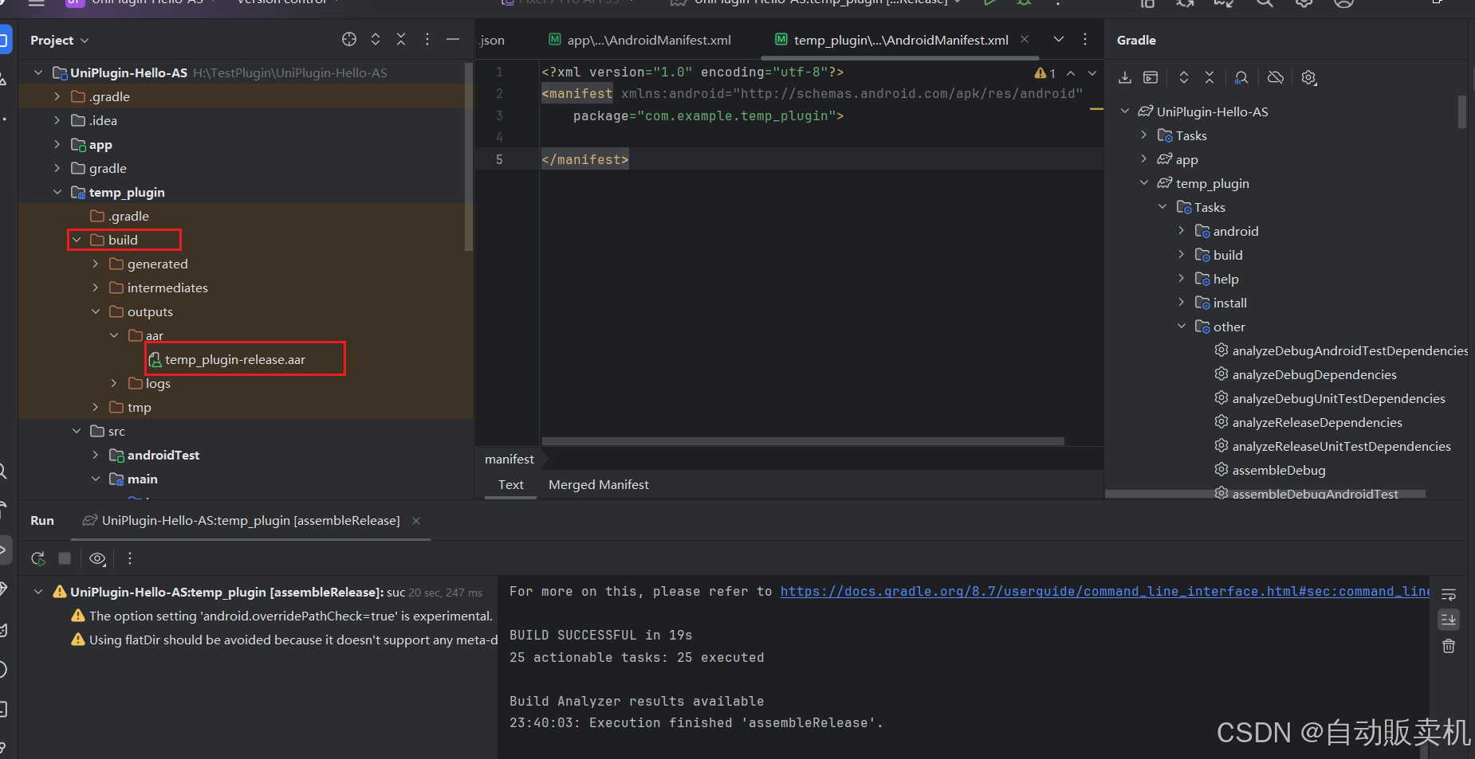The height and width of the screenshot is (759, 1475).
Task: Open Gradle build tool settings gear
Action: (x=1308, y=77)
